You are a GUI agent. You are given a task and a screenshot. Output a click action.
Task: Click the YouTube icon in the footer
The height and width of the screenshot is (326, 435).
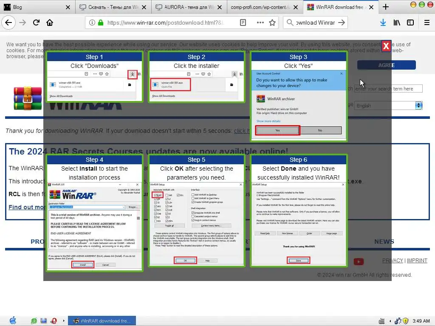pos(359,261)
